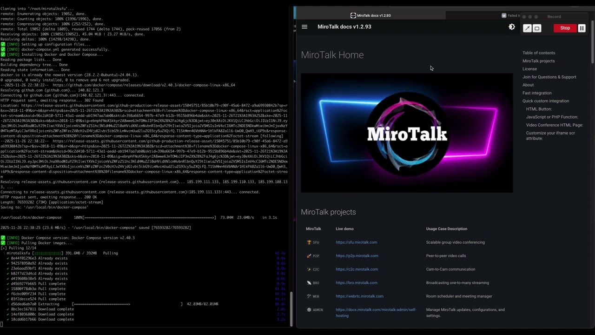Click the tools icon beside WEB

pos(309,296)
